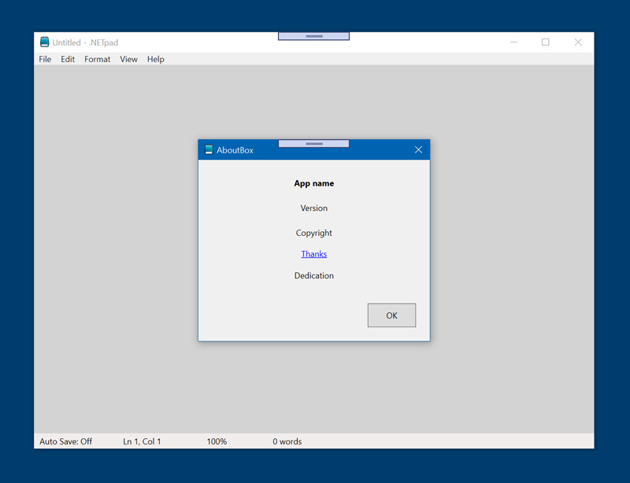Open the Help menu
The image size is (630, 483).
(x=155, y=59)
